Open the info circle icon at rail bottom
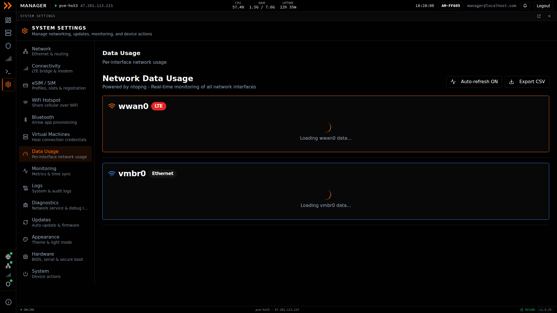557x313 pixels. point(8,302)
